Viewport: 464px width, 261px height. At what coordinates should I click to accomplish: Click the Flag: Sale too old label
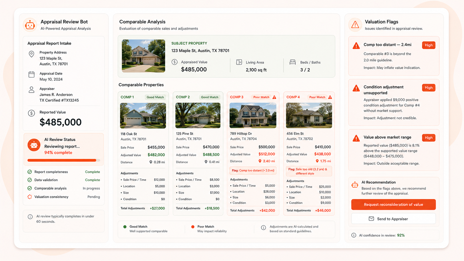(x=309, y=171)
